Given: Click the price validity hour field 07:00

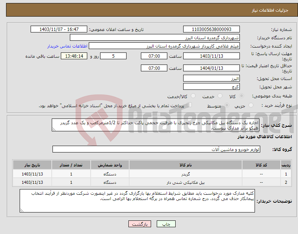Looking at the screenshot, I should tap(154, 68).
